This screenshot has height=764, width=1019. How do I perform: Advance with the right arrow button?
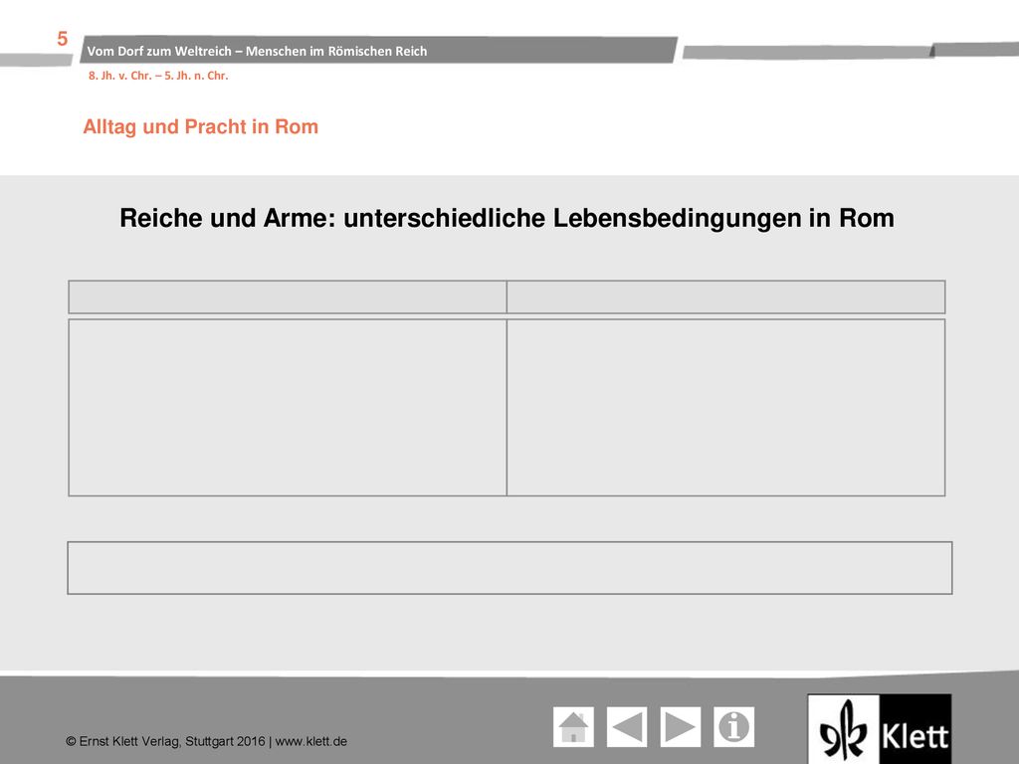681,727
